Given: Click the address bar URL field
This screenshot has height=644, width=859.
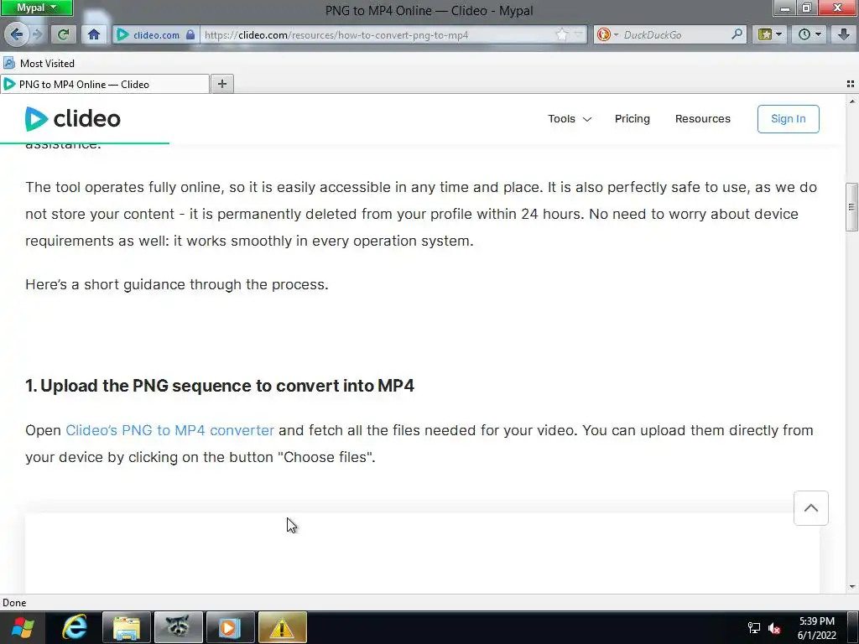Looking at the screenshot, I should [x=378, y=35].
